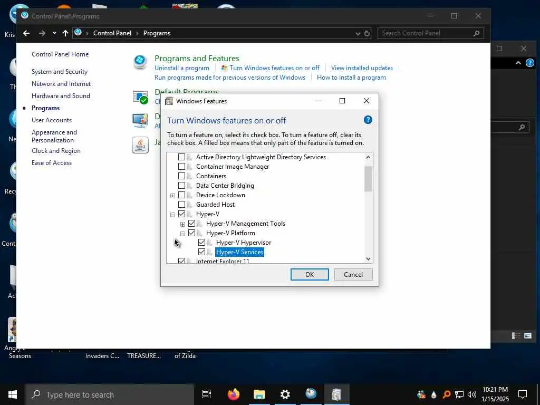Click the Windows Features title bar icon

click(x=169, y=101)
